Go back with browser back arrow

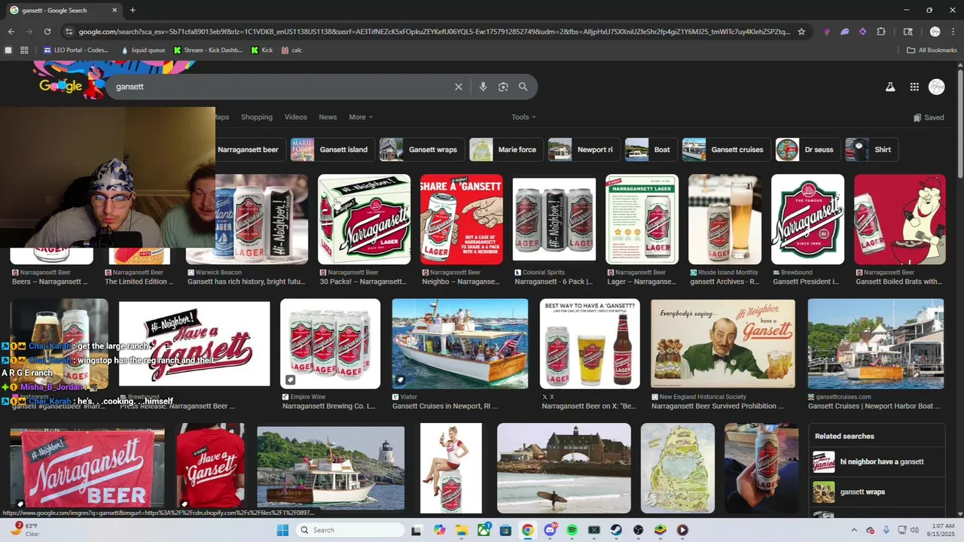(11, 32)
